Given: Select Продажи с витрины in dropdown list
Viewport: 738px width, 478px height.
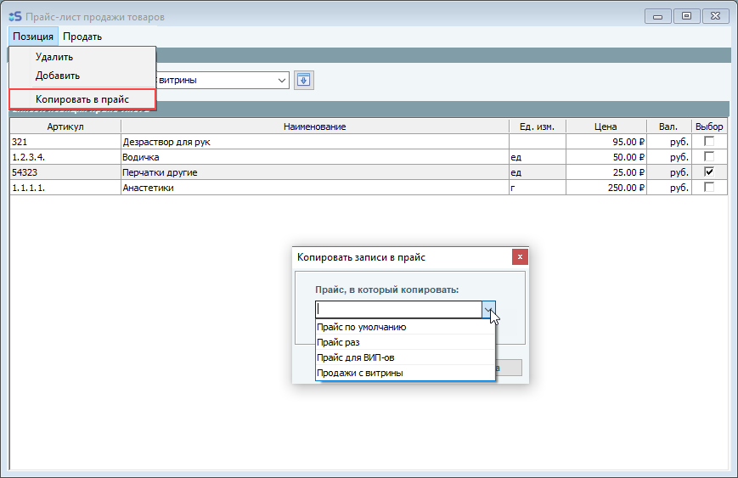Looking at the screenshot, I should (359, 373).
